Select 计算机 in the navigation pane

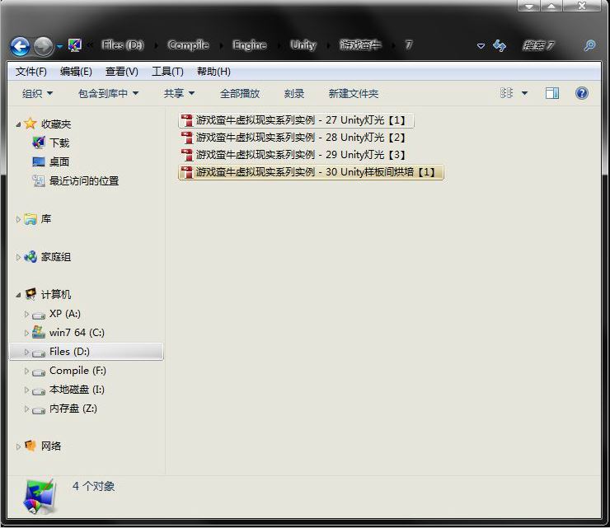coord(56,295)
